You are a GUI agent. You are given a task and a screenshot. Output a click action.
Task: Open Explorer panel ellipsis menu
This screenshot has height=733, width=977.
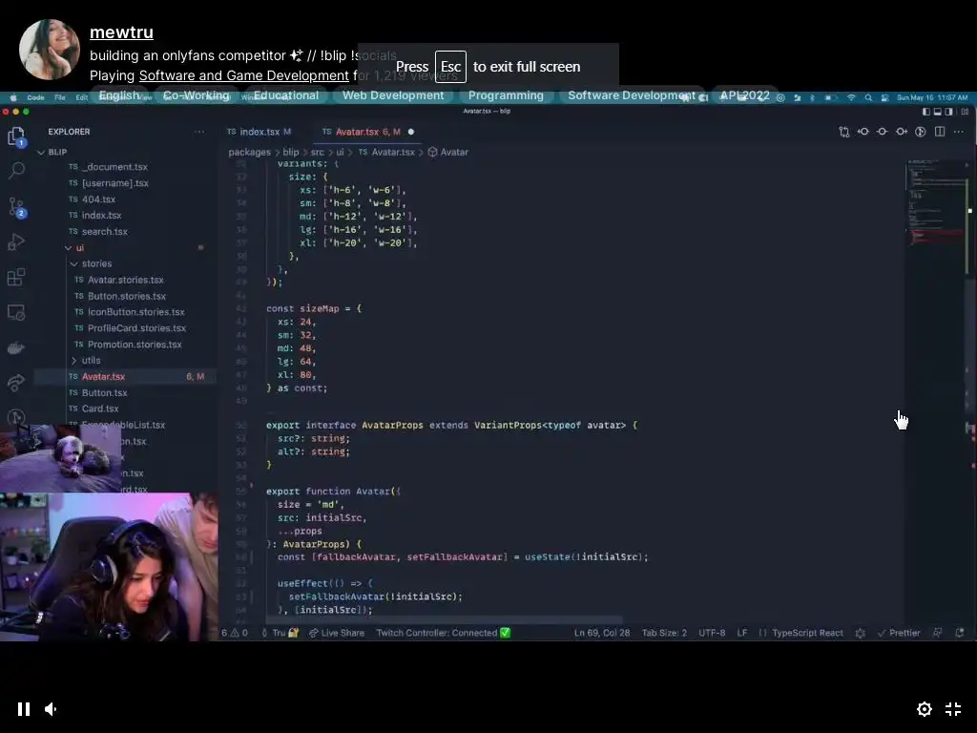coord(199,132)
